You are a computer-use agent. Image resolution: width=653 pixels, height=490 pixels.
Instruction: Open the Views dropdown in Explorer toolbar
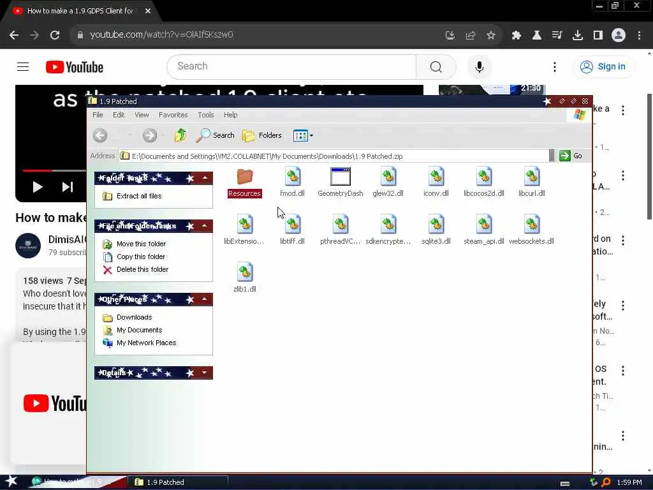303,135
